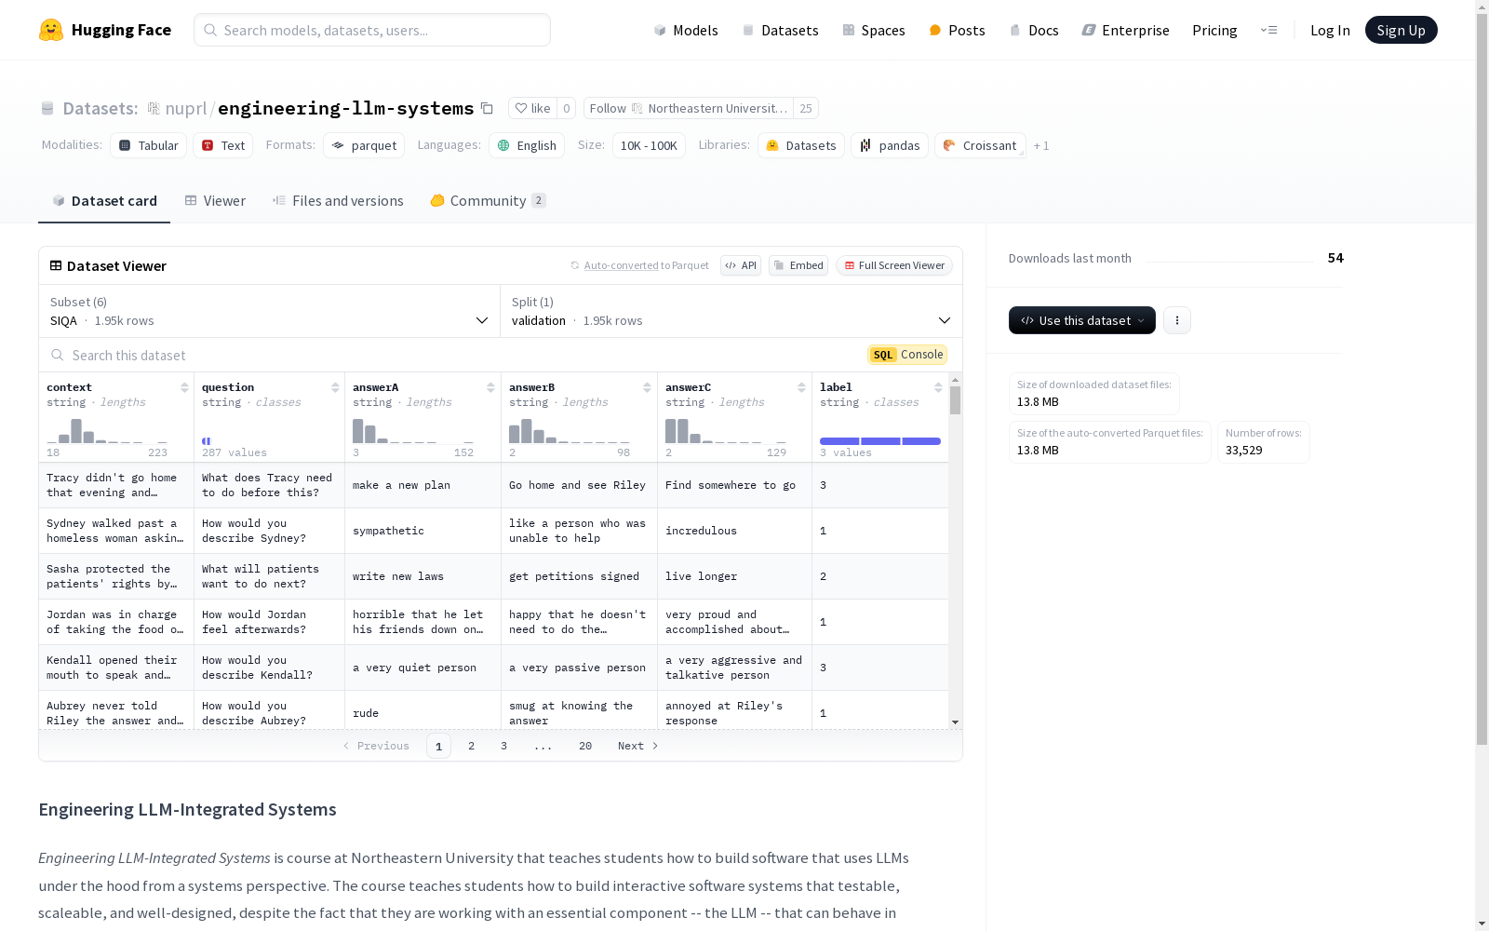Click the Sign Up button

point(1401,30)
